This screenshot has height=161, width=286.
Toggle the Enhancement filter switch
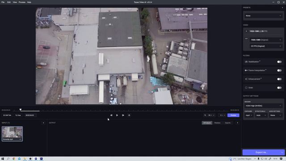tap(279, 79)
